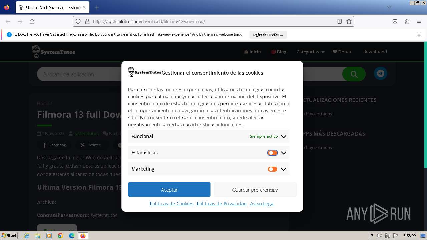The width and height of the screenshot is (427, 240).
Task: List all tabs dropdown arrow
Action: coord(389,7)
